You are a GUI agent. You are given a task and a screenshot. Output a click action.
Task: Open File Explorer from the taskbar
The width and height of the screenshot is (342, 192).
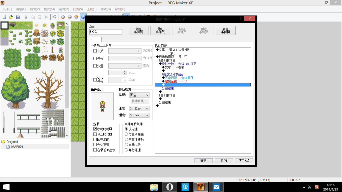(154, 187)
